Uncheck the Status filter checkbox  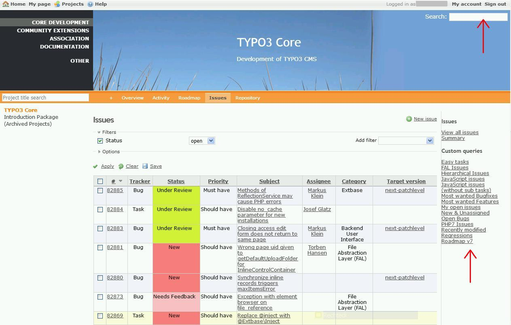(100, 141)
